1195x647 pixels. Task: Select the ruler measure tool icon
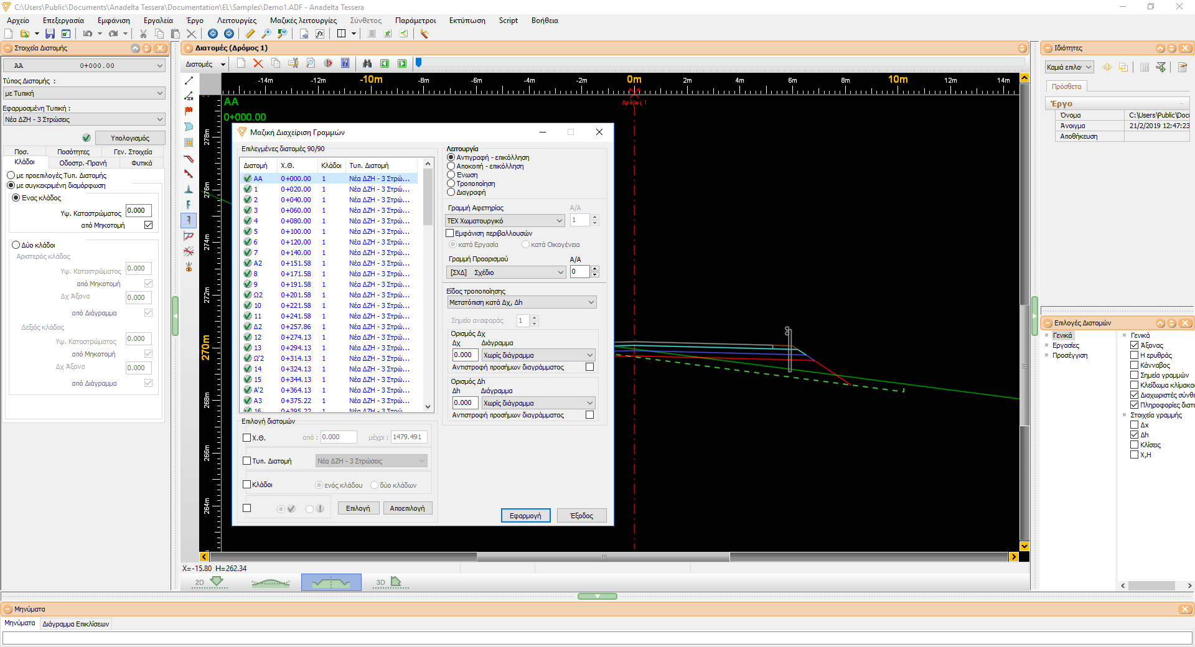point(250,34)
